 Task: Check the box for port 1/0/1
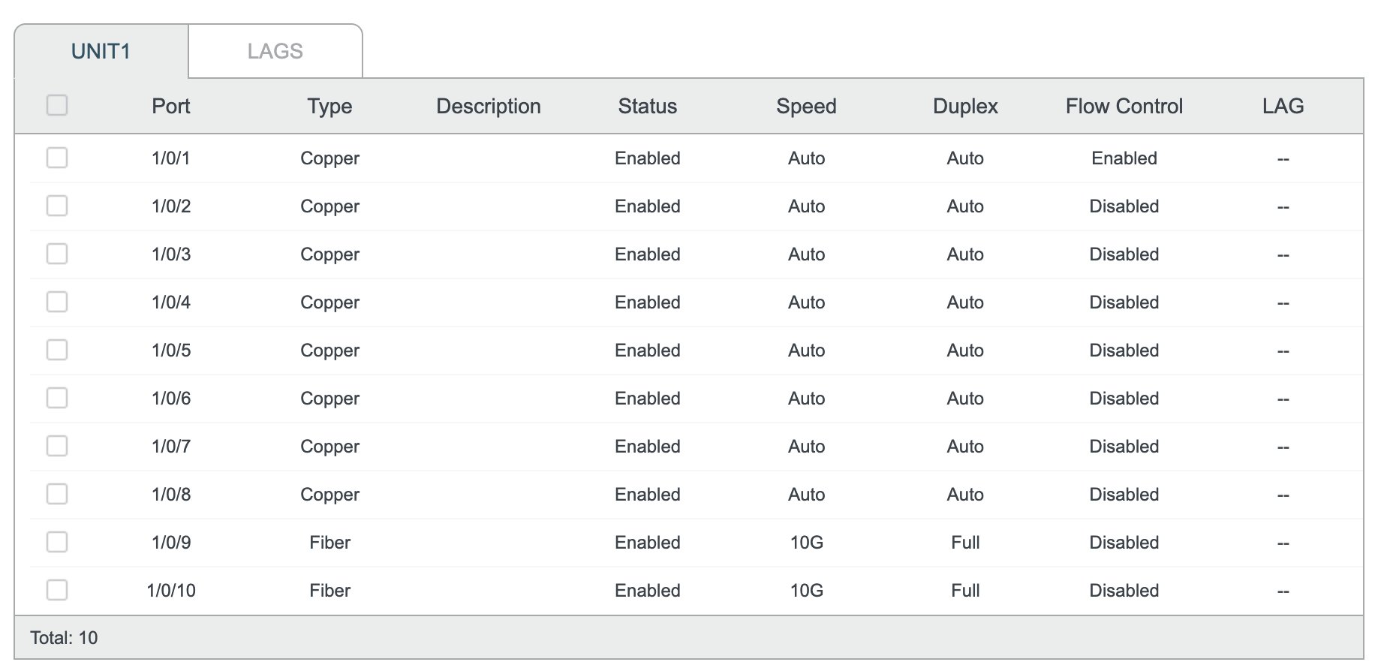tap(57, 158)
